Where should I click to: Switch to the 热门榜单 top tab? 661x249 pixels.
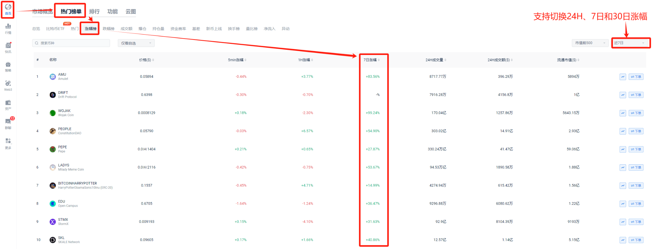pos(71,11)
